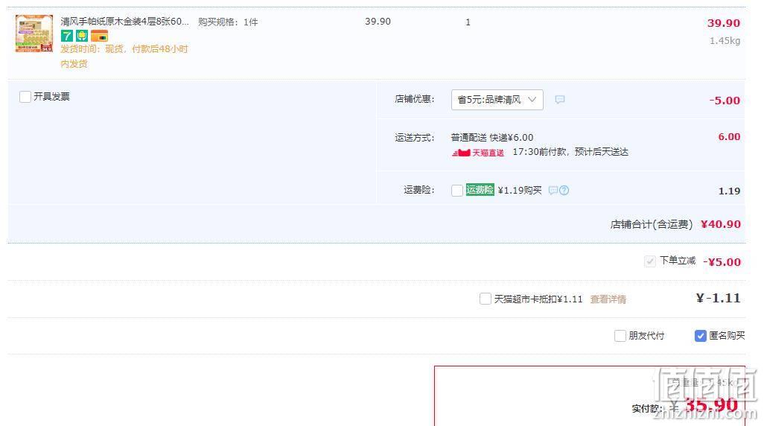This screenshot has height=426, width=764.
Task: Click the ¥-1.11 card deduction amount
Action: 718,298
